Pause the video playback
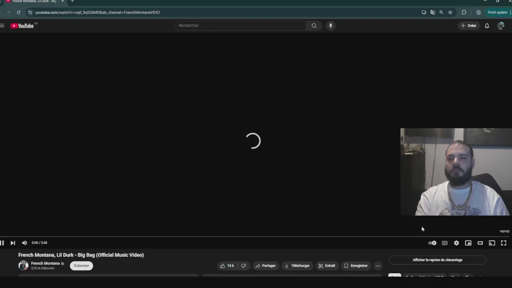Image resolution: width=512 pixels, height=288 pixels. [2, 243]
